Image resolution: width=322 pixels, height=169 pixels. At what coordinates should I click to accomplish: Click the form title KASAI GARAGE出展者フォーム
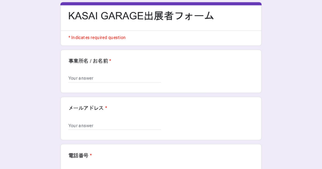(141, 16)
